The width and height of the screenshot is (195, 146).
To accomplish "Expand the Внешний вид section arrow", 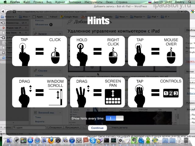I will [x=60, y=113].
